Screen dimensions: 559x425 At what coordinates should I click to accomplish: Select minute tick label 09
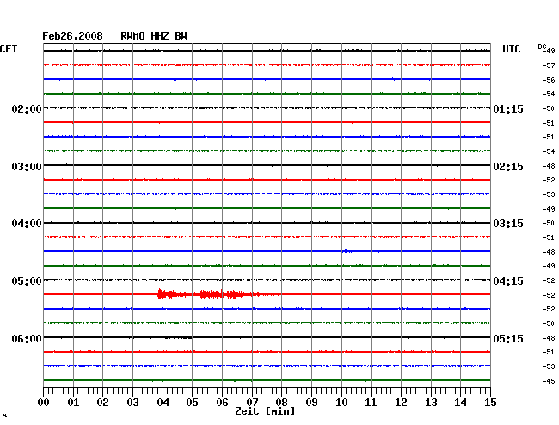point(311,403)
